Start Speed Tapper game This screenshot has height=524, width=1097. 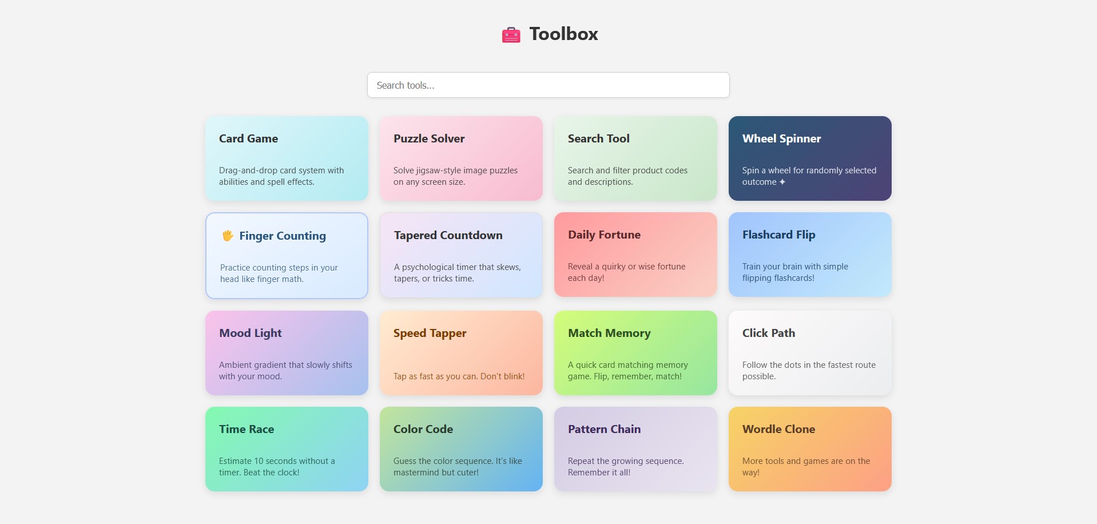461,352
